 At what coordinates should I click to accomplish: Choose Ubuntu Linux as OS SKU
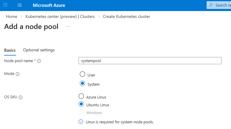pyautogui.click(x=81, y=105)
